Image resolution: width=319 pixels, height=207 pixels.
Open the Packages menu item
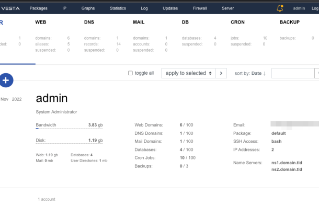[39, 8]
